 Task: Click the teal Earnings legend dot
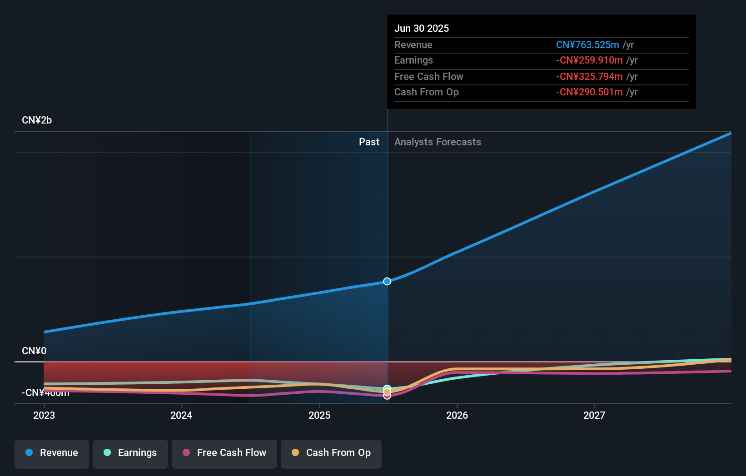point(106,453)
